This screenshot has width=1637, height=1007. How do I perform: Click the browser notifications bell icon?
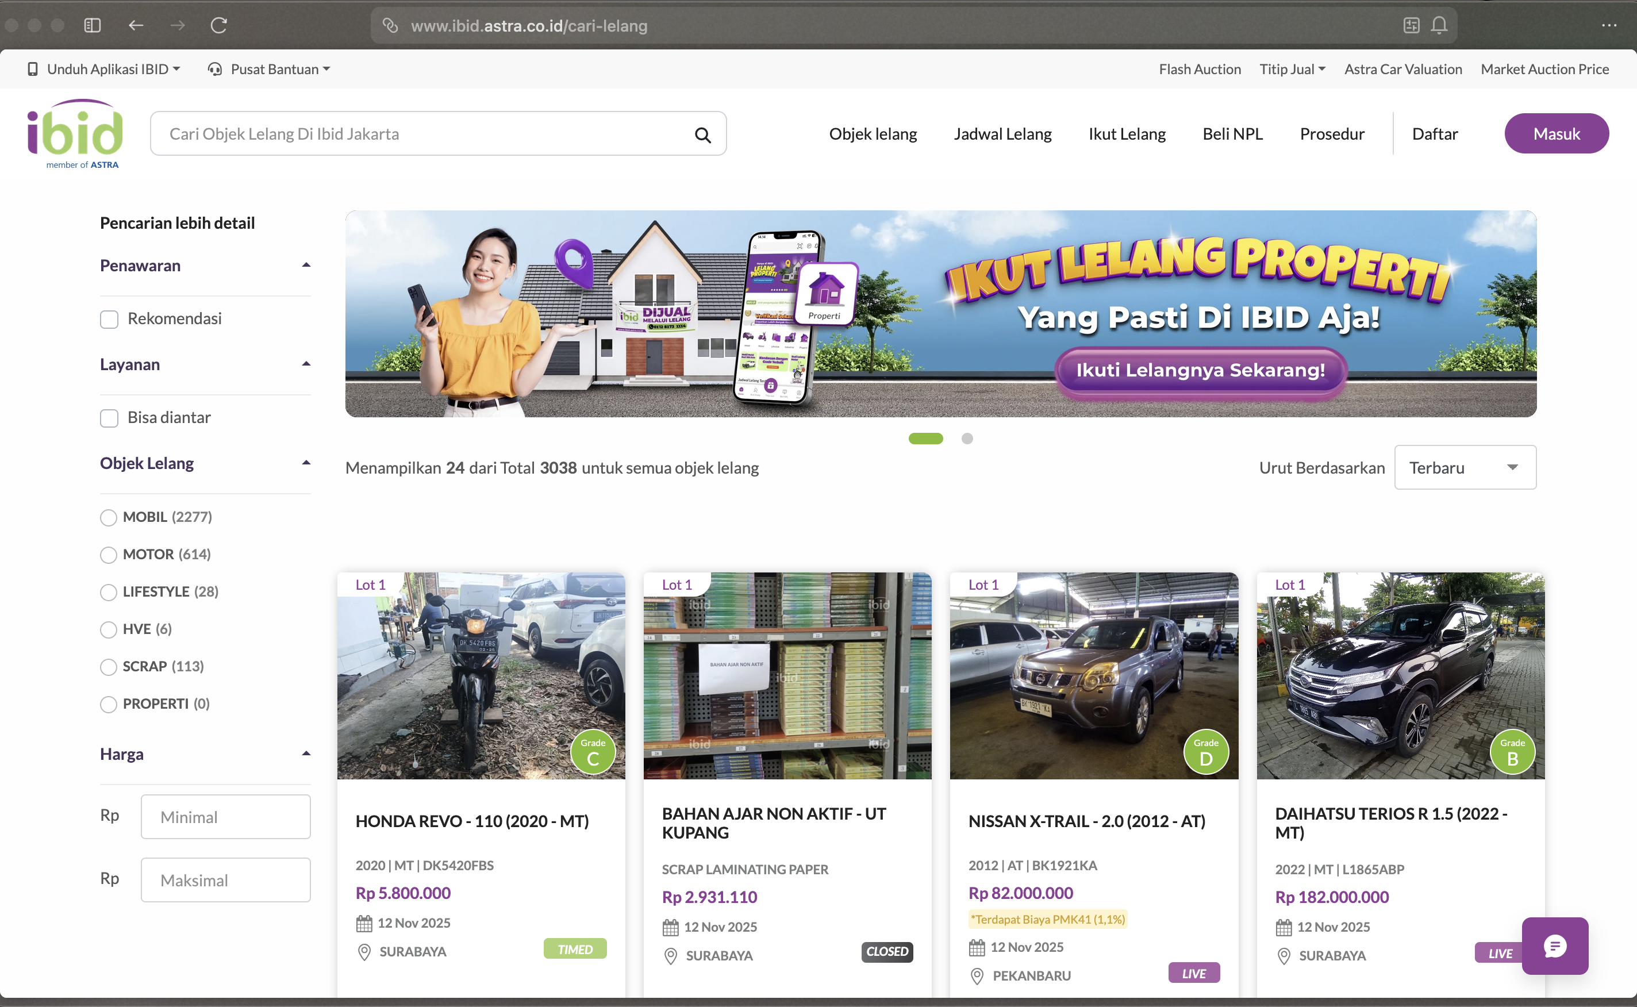click(1439, 25)
